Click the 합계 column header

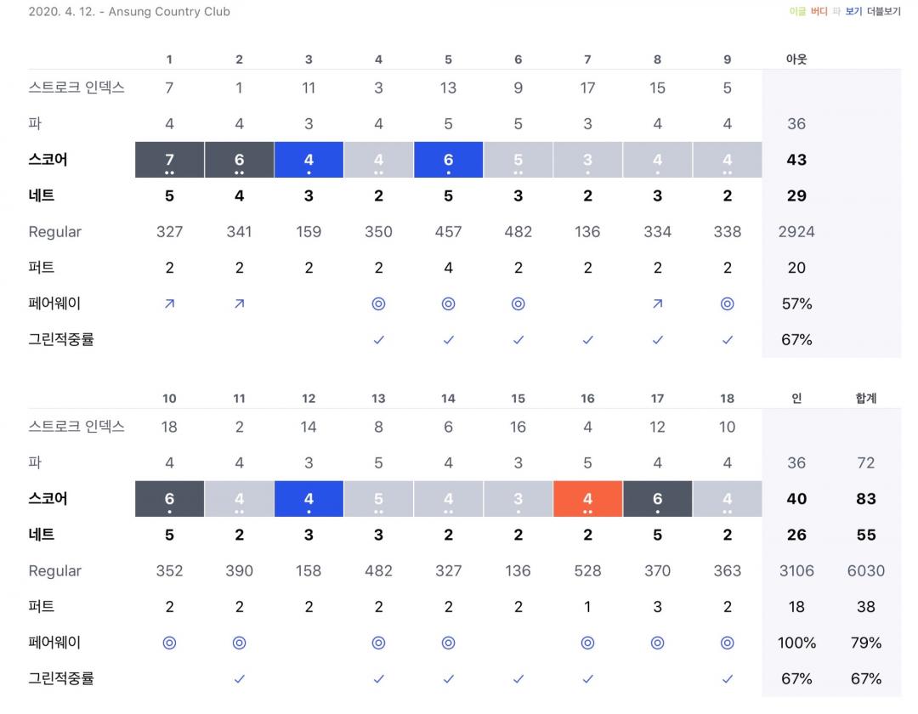pos(865,399)
